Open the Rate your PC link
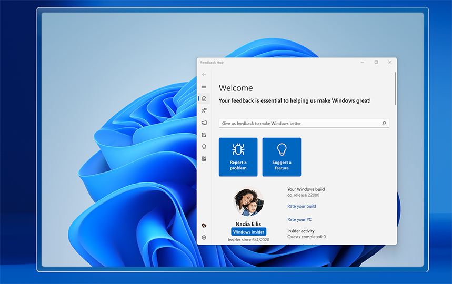Image resolution: width=452 pixels, height=284 pixels. coord(299,219)
